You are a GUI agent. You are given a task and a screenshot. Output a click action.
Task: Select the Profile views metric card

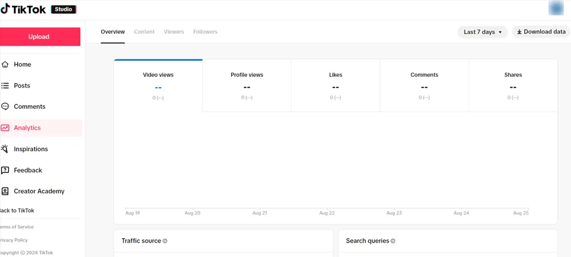247,86
